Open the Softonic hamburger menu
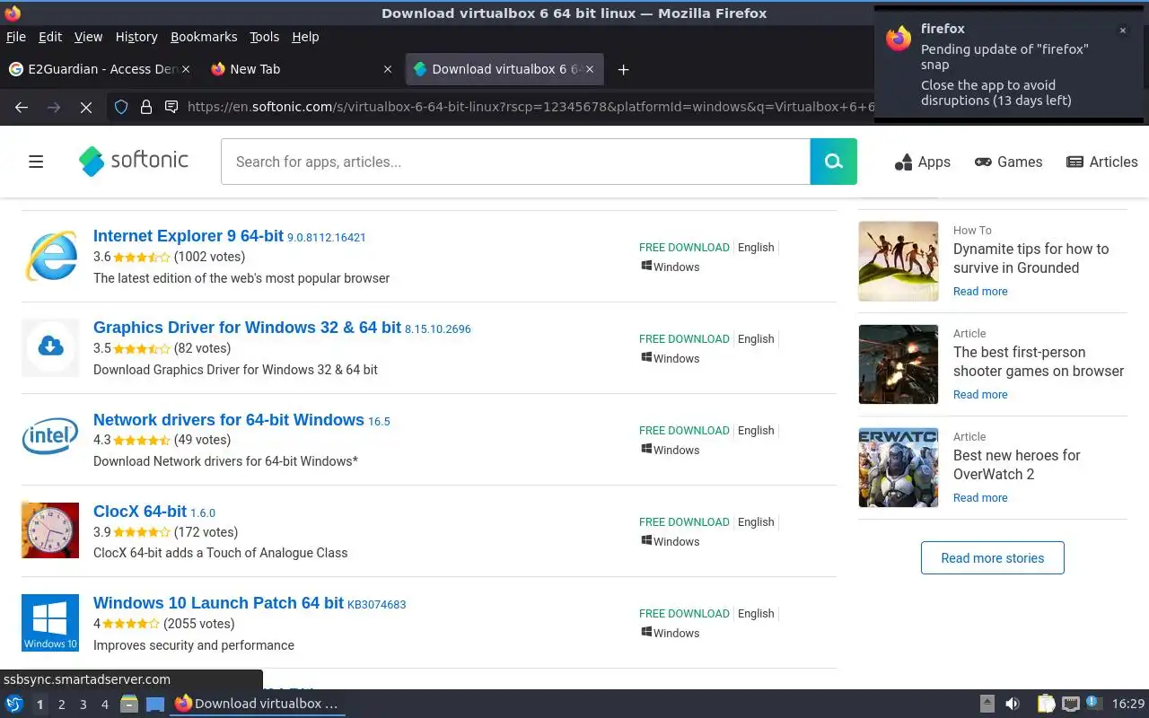This screenshot has width=1149, height=718. coord(36,162)
